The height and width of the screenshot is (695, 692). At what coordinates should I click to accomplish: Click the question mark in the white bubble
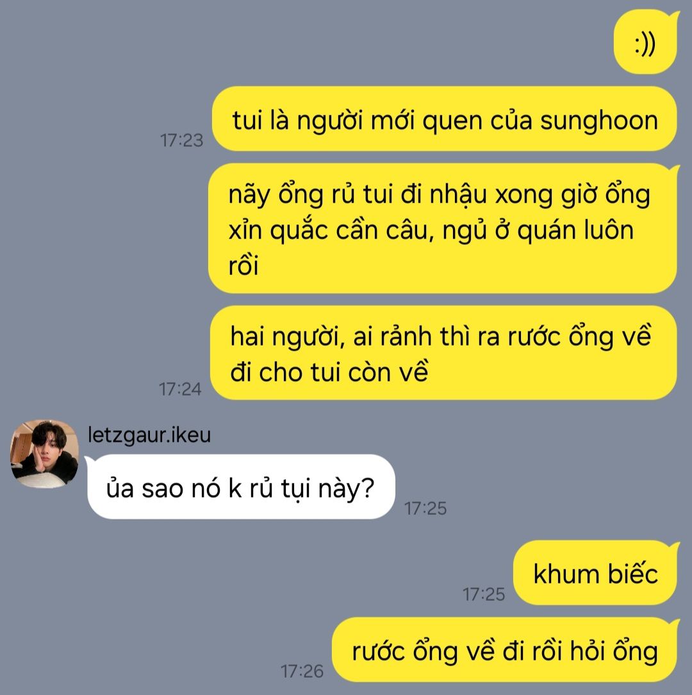pyautogui.click(x=368, y=487)
